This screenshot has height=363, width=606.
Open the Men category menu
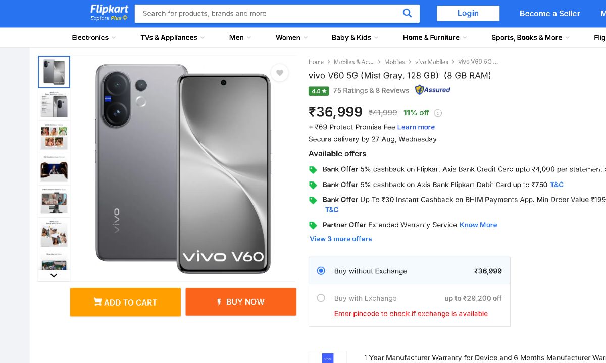point(240,38)
